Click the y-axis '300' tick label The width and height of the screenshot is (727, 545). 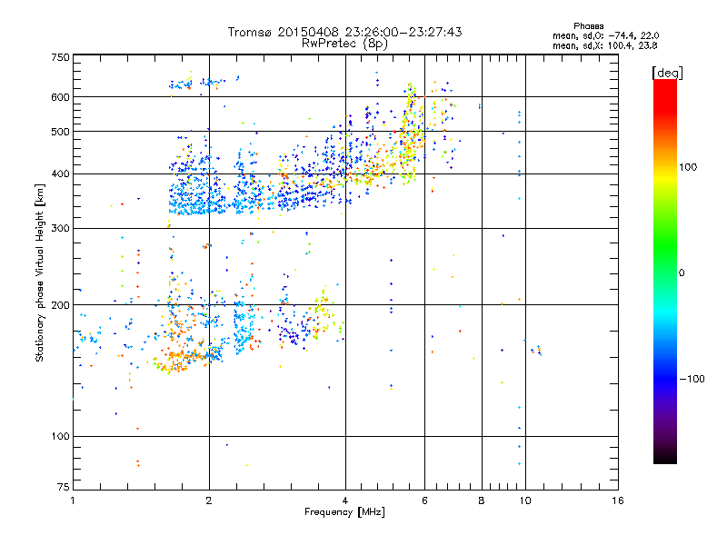[60, 229]
